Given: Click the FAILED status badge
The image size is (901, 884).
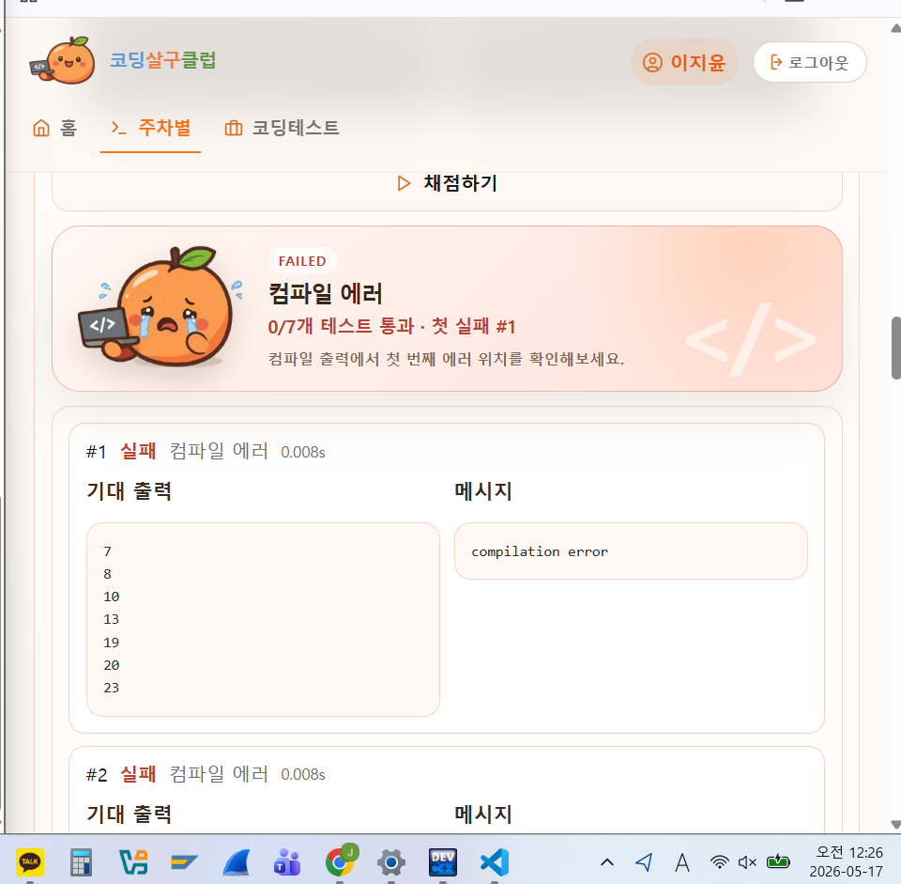Looking at the screenshot, I should [x=302, y=261].
